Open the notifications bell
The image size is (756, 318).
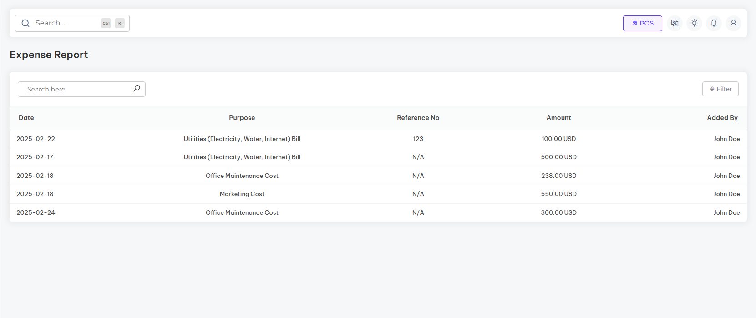pyautogui.click(x=714, y=23)
